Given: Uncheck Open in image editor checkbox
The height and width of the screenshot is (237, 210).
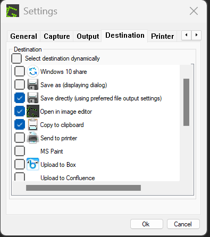Looking at the screenshot, I should point(20,111).
